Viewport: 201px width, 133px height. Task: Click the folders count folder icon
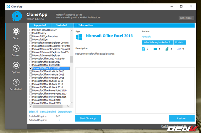(x=155, y=49)
